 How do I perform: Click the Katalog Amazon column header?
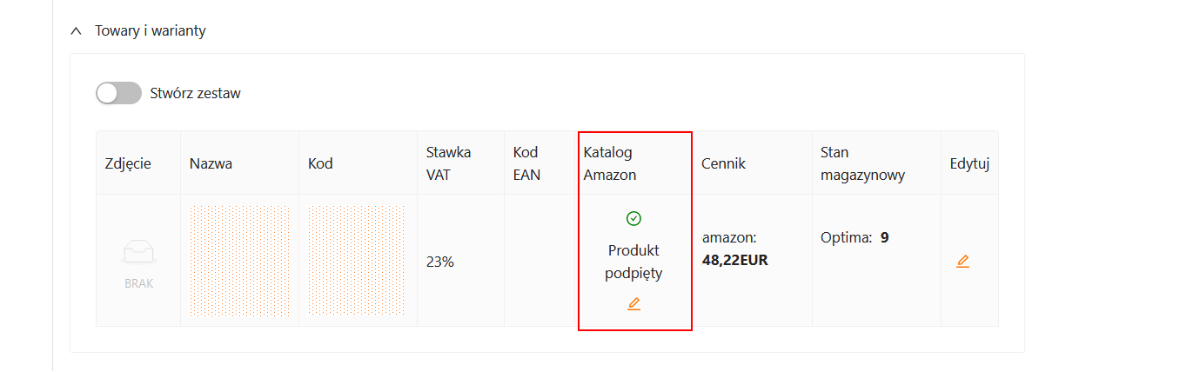pyautogui.click(x=610, y=163)
